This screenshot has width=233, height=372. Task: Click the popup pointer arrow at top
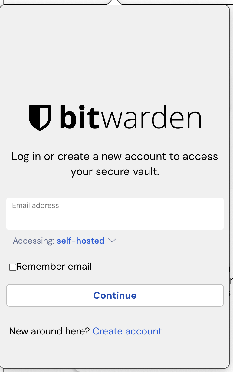point(115,2)
